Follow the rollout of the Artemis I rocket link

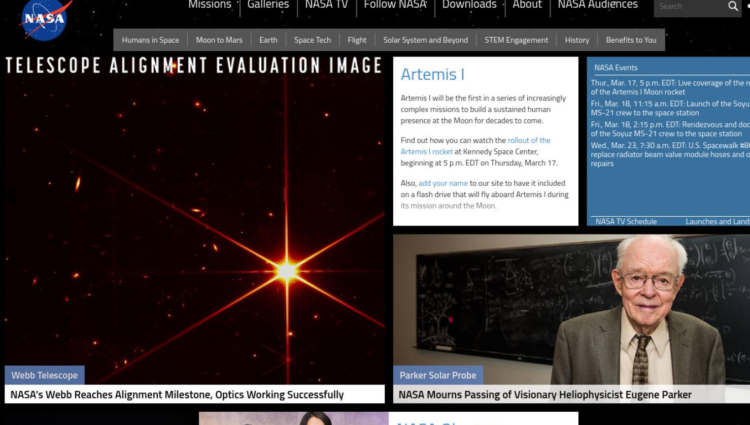click(x=475, y=146)
